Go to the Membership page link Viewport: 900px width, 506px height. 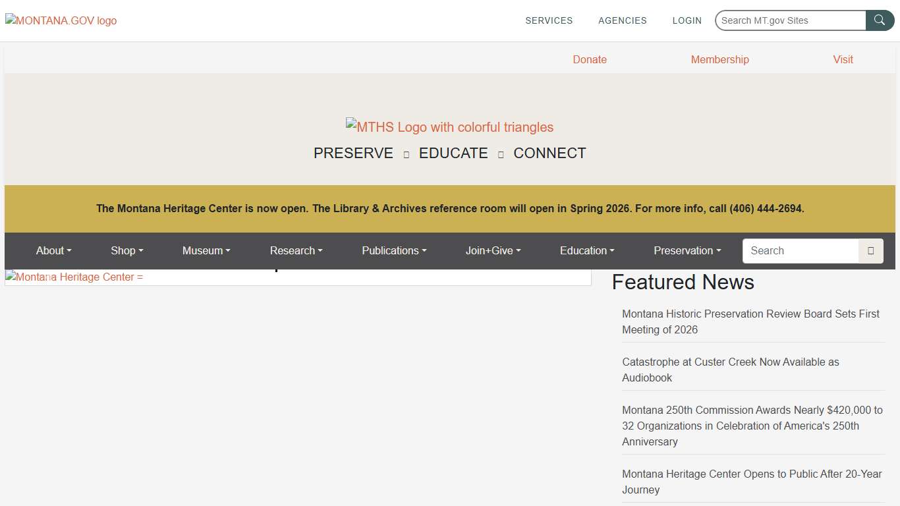point(719,59)
